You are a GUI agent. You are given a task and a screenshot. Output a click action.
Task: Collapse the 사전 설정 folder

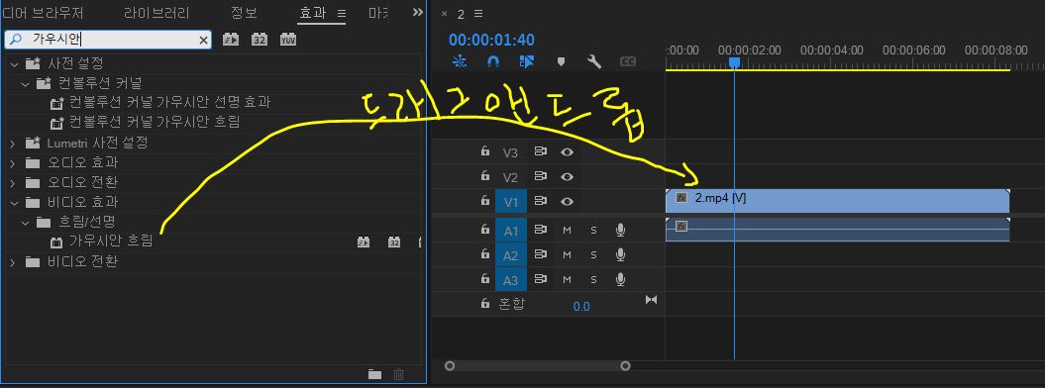click(x=13, y=64)
